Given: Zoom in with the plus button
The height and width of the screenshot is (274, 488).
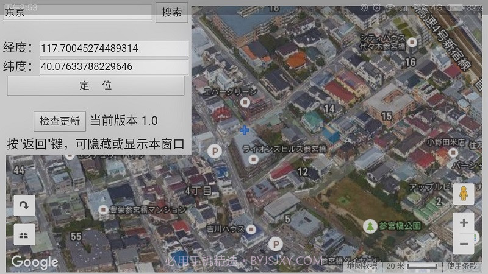Looking at the screenshot, I should [464, 223].
